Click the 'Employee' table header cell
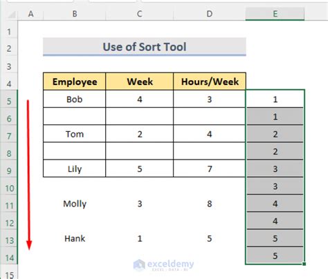This screenshot has height=279, width=328. click(75, 81)
